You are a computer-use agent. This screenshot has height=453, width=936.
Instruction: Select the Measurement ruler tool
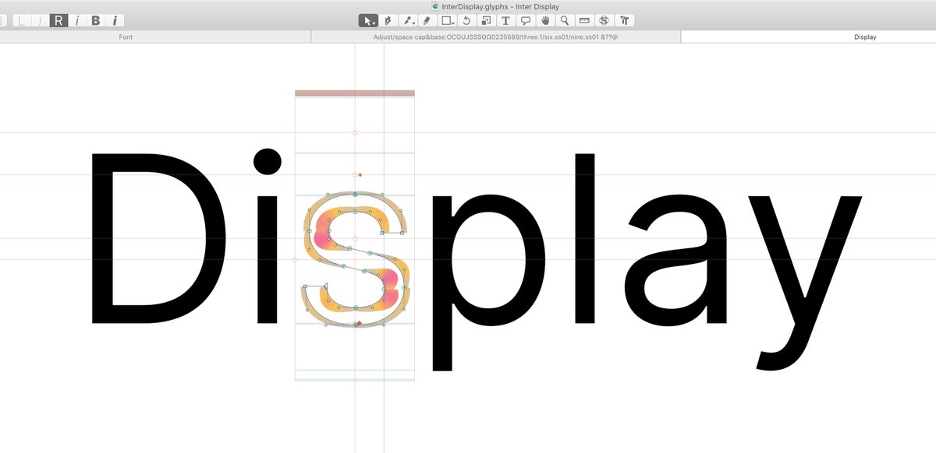pyautogui.click(x=584, y=20)
